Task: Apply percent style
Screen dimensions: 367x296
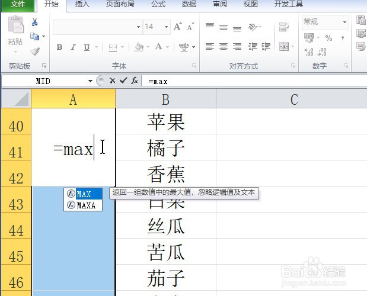Action: pyautogui.click(x=328, y=38)
